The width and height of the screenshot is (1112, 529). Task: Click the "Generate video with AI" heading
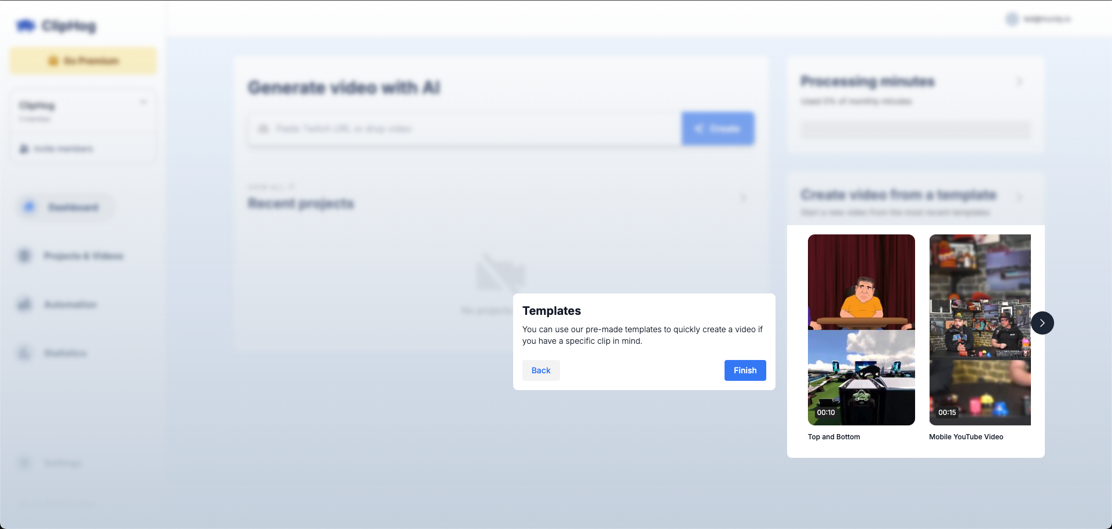coord(344,87)
